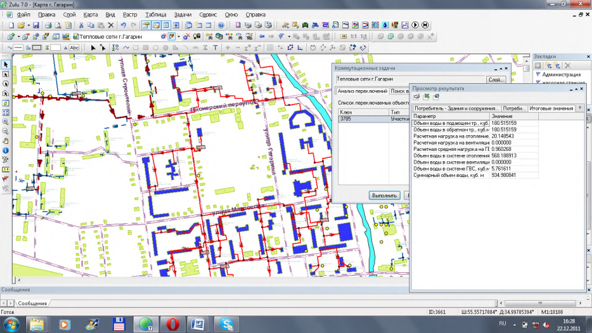Click the Cut scissors icon
This screenshot has width=592, height=333.
[x=82, y=25]
